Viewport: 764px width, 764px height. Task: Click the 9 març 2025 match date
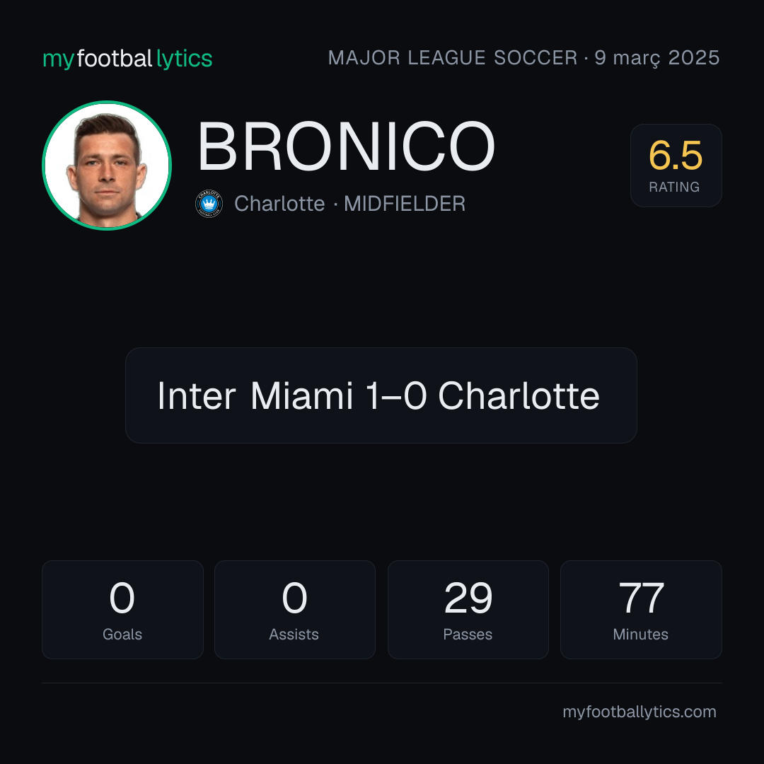click(x=656, y=58)
